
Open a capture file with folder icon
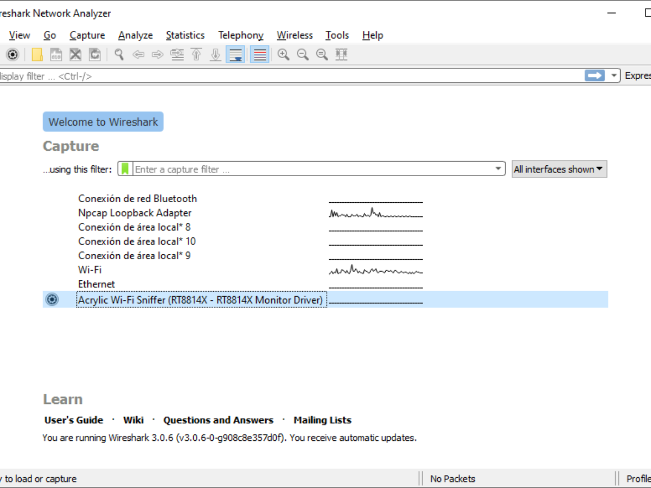37,54
